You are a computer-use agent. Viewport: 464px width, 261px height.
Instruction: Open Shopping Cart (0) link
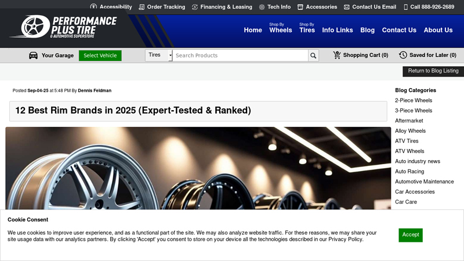[x=365, y=55]
